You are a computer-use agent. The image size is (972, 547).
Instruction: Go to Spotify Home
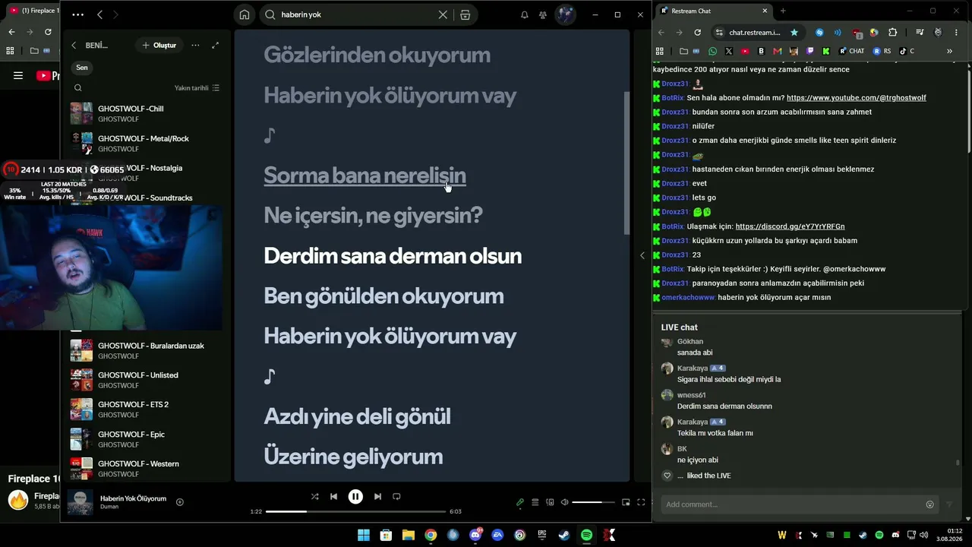pos(244,14)
